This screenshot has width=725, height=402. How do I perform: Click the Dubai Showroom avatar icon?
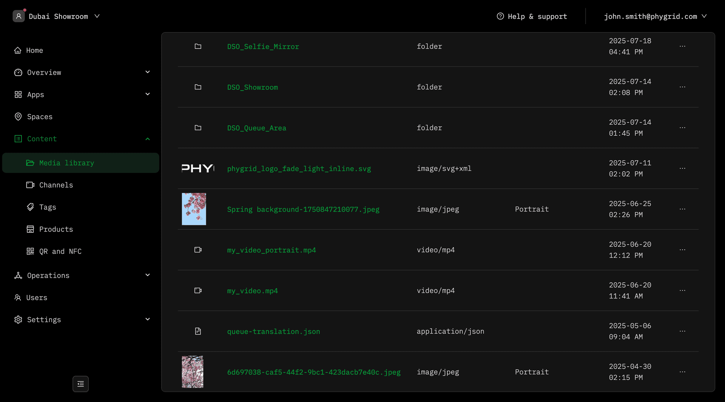click(x=19, y=16)
